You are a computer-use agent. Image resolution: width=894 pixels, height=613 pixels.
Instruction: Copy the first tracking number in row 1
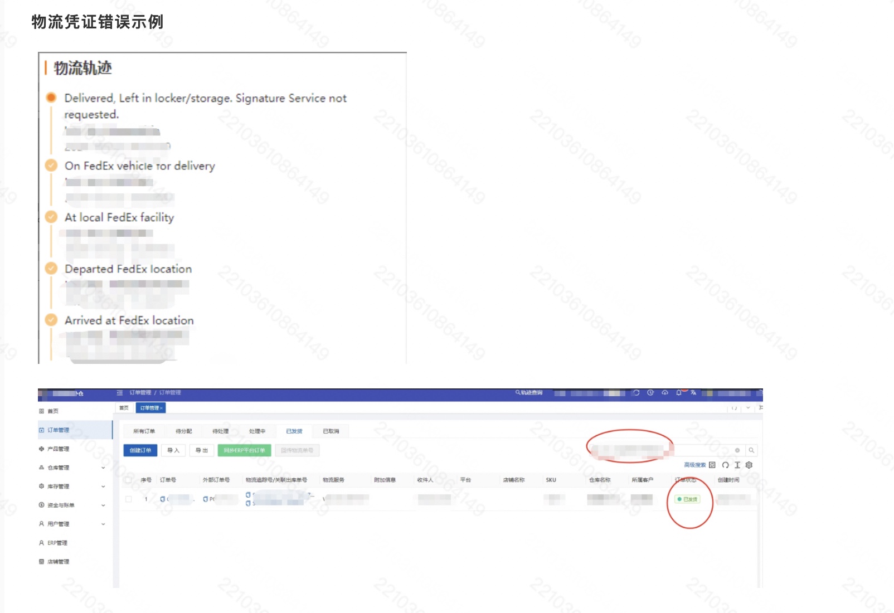pyautogui.click(x=248, y=495)
